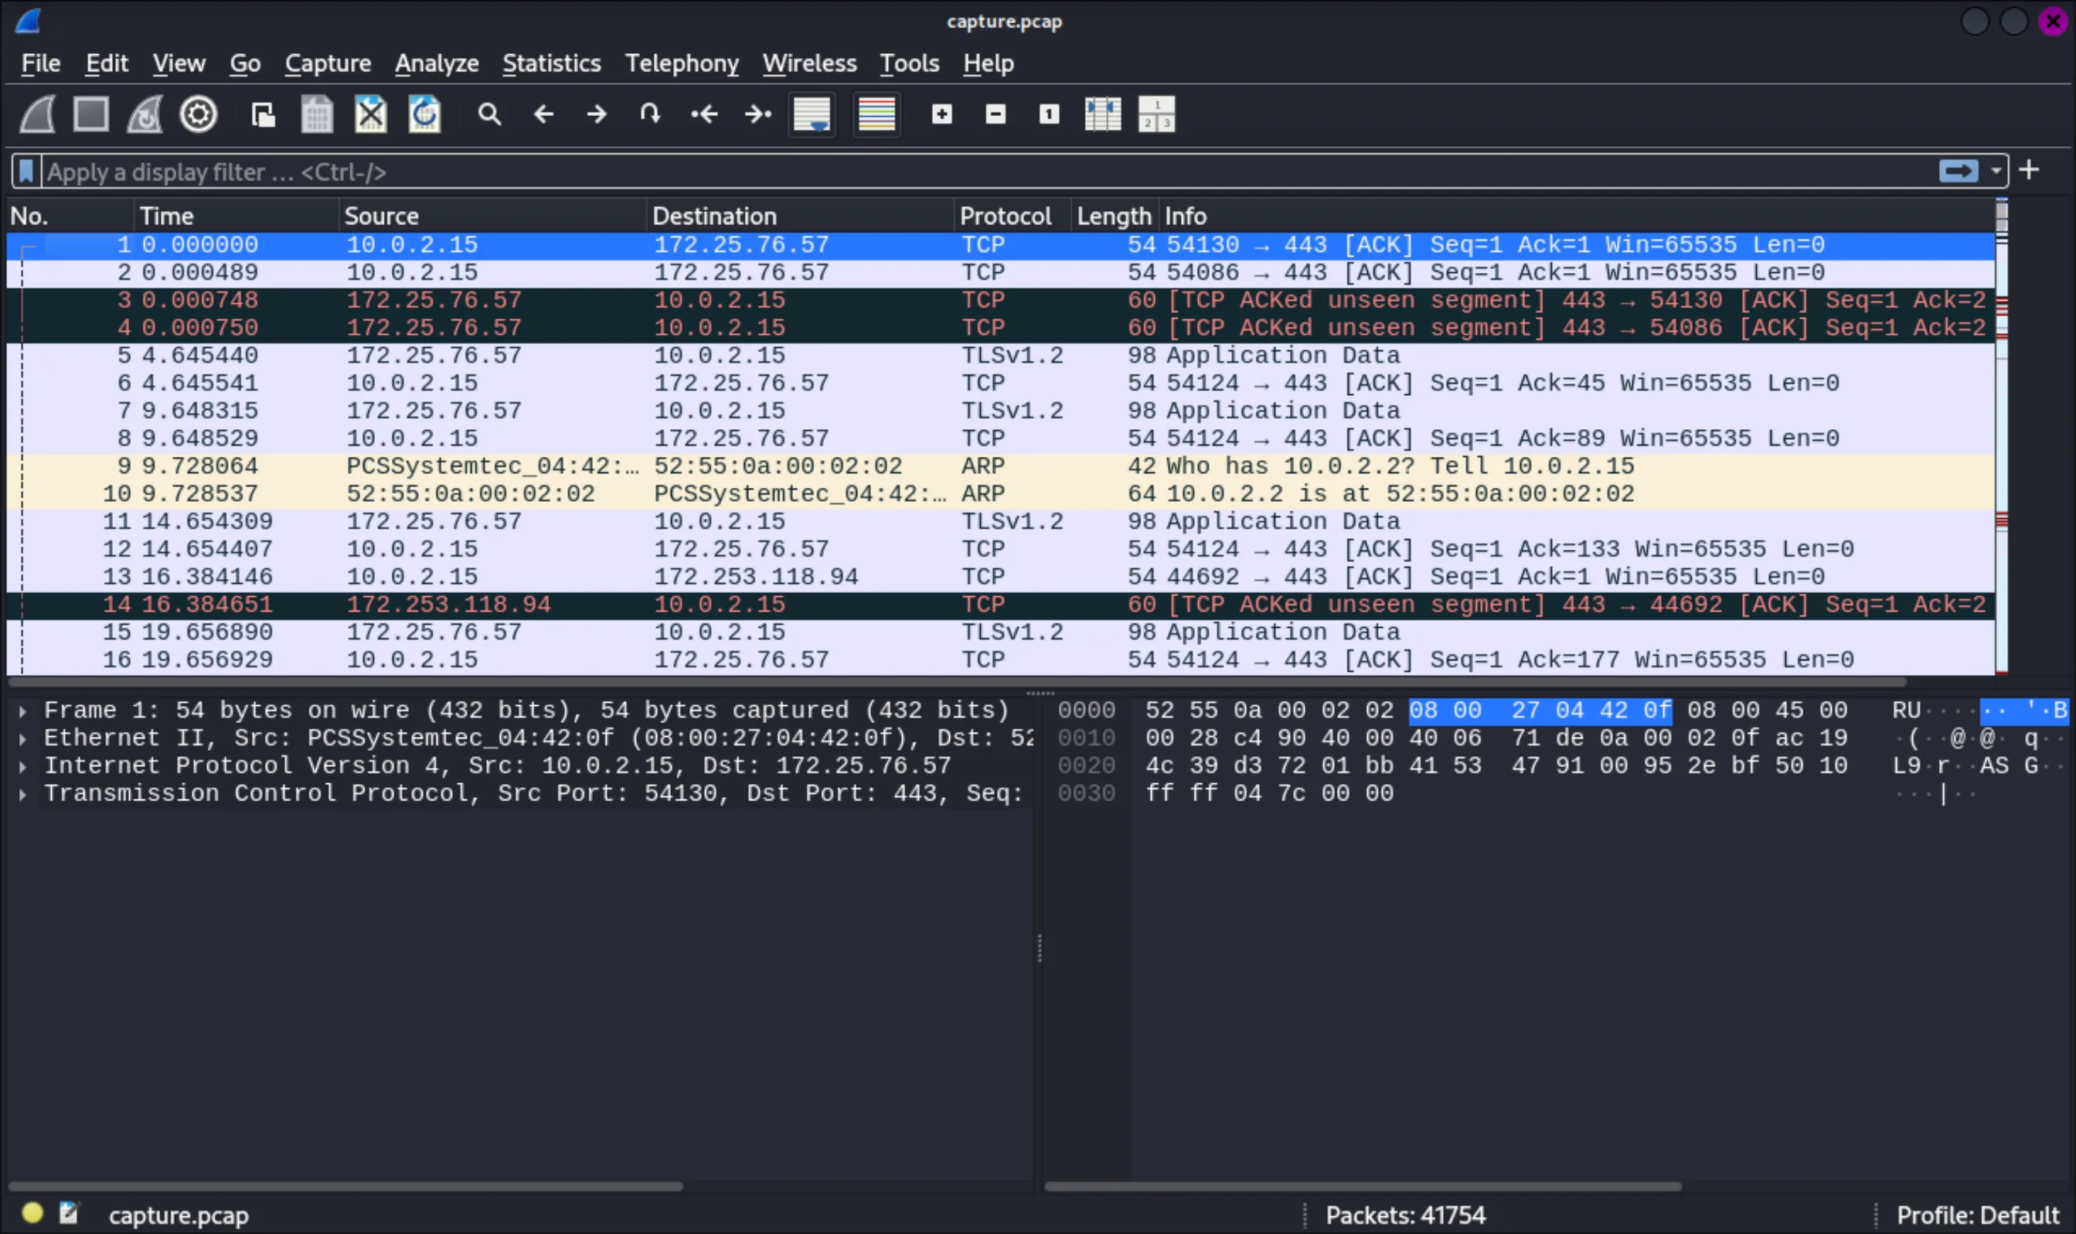The height and width of the screenshot is (1234, 2076).
Task: Open the Statistics menu
Action: click(x=551, y=63)
